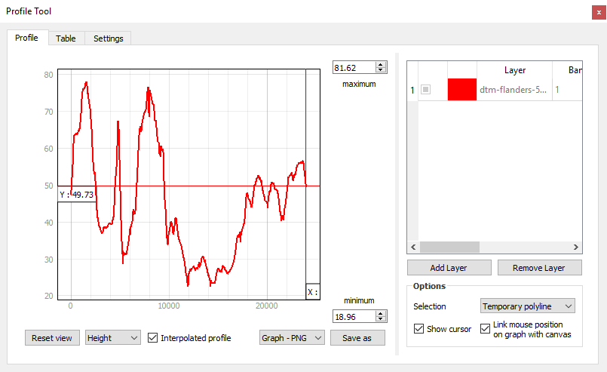Toggle visibility checkbox for dtm-flanders layer

[426, 90]
